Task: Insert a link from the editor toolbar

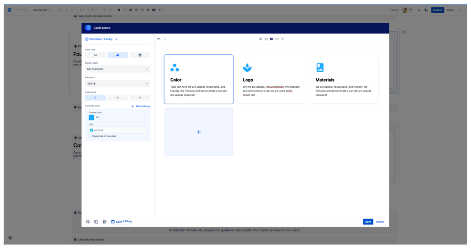Action: click(124, 10)
